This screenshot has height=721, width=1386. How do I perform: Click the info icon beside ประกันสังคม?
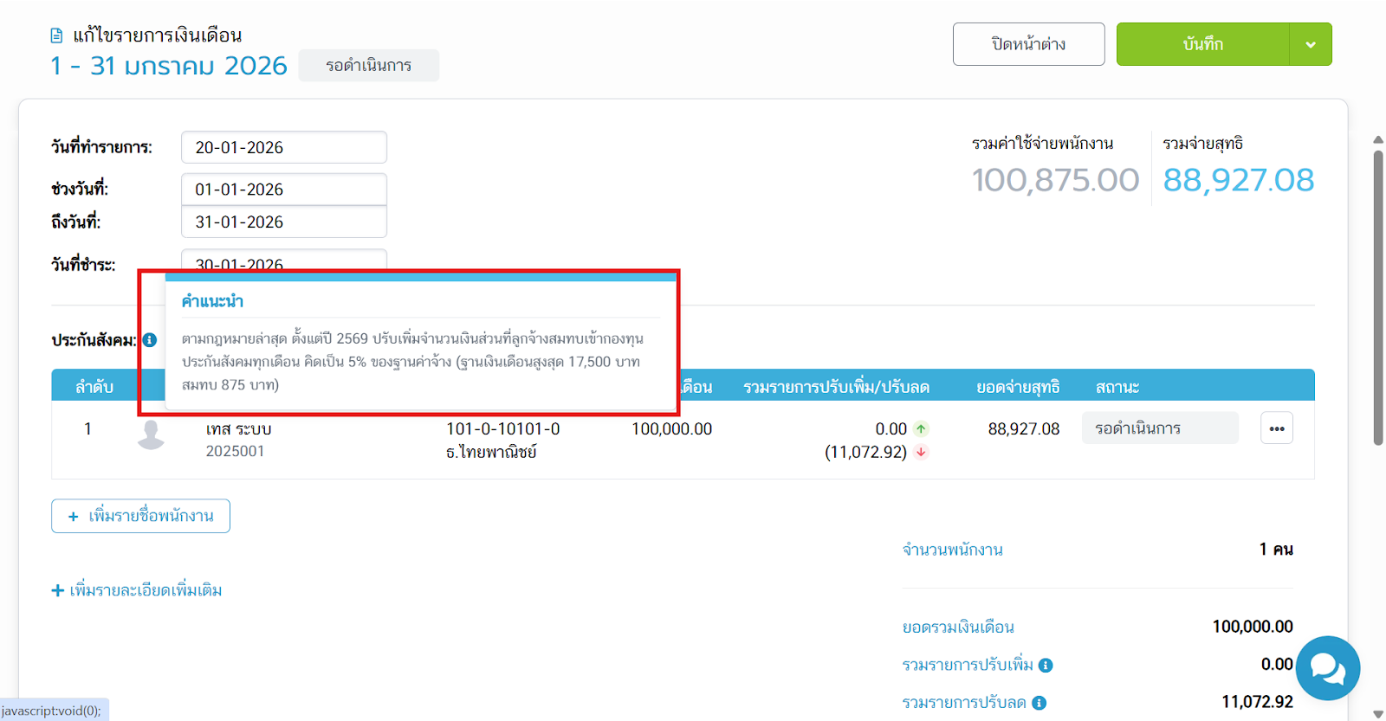(x=150, y=340)
